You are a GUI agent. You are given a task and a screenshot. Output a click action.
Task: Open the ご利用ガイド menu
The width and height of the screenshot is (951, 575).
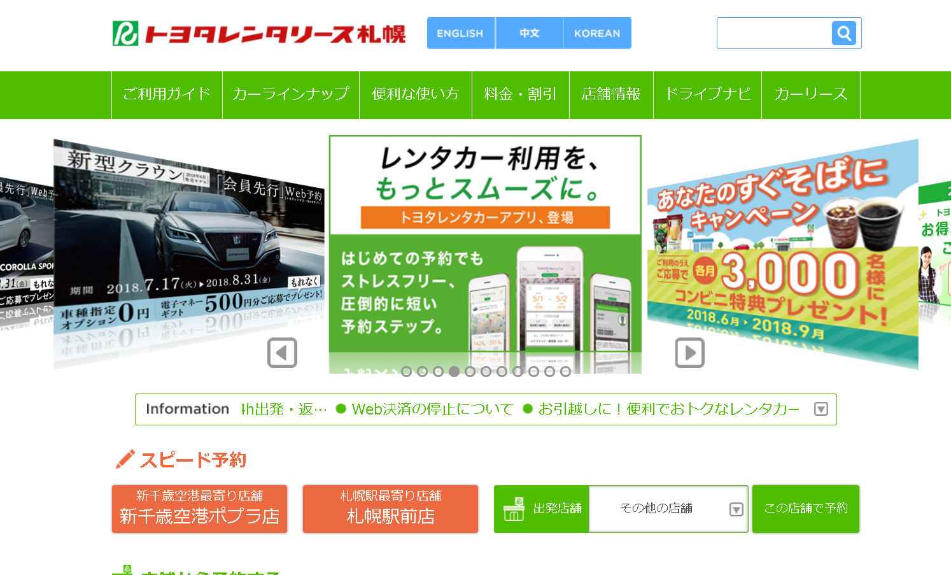point(167,95)
